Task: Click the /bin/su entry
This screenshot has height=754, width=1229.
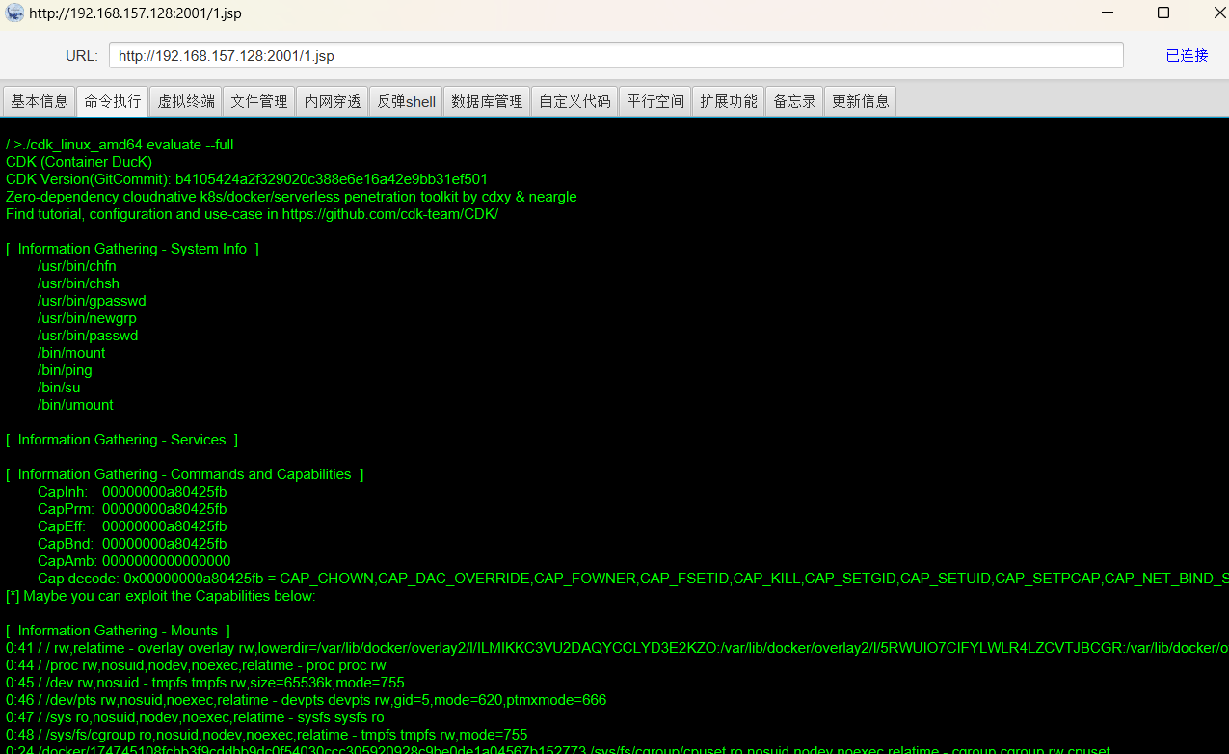Action: click(x=59, y=388)
